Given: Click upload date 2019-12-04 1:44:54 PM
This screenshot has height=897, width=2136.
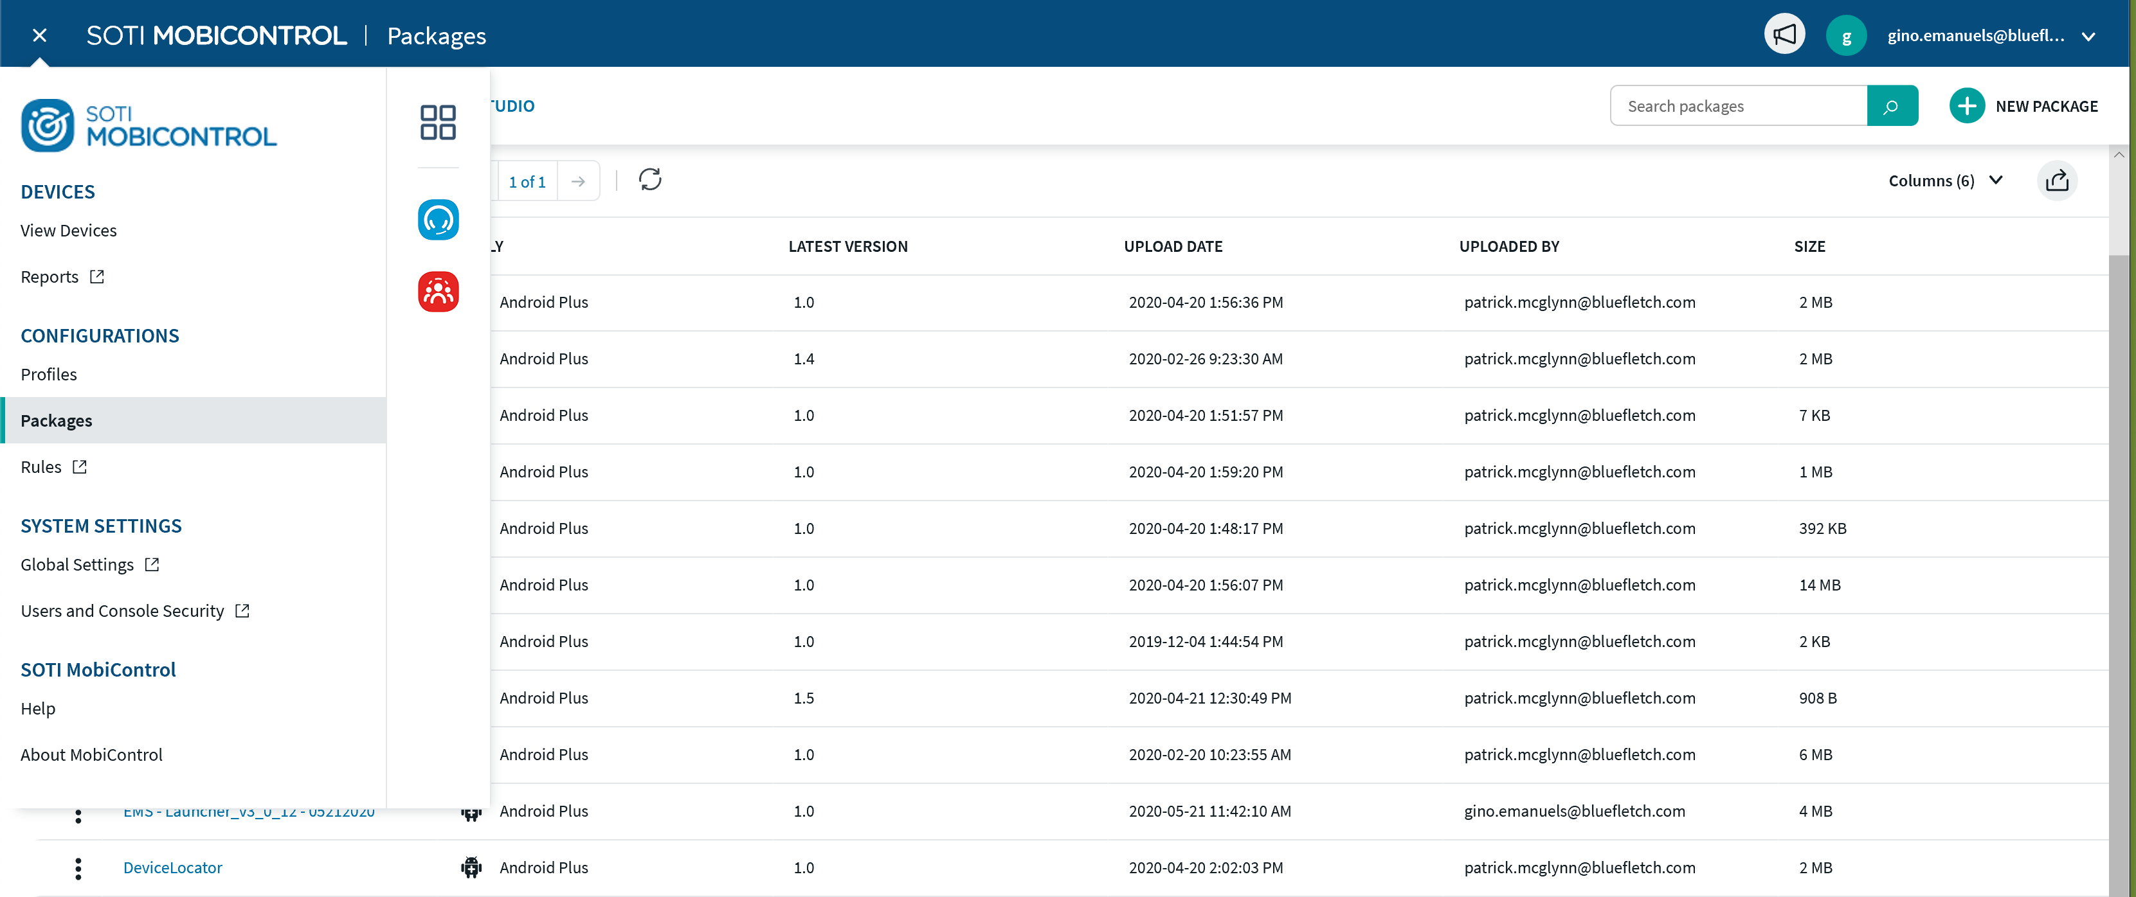Looking at the screenshot, I should point(1205,641).
